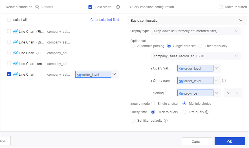
Task: Choose Single choice inquiry mode
Action: (153, 104)
